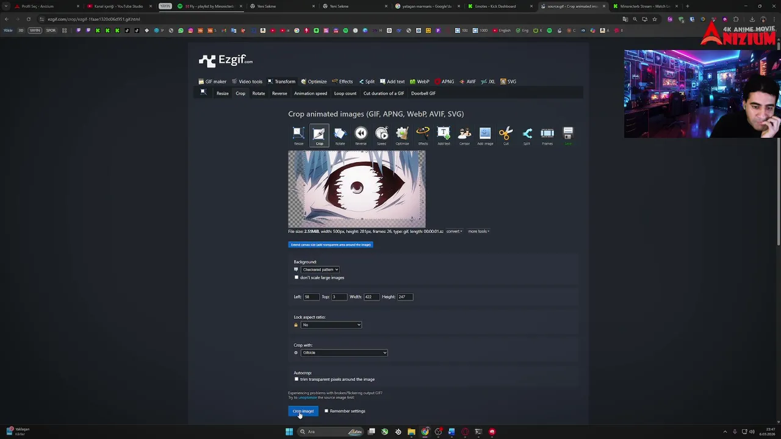Image resolution: width=781 pixels, height=439 pixels.
Task: Select the Crop tool icon above preview
Action: [319, 135]
